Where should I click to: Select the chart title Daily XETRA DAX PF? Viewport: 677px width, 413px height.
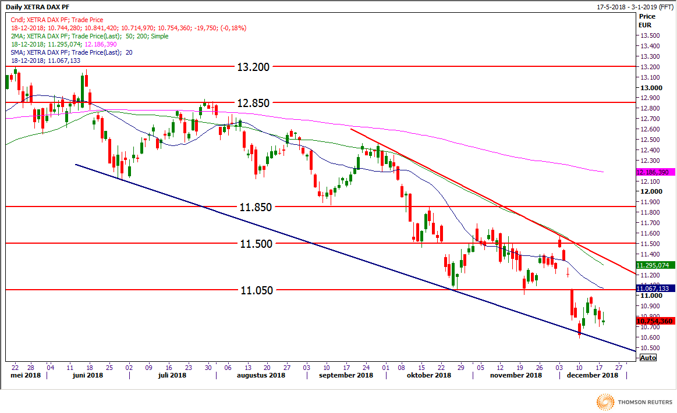click(37, 7)
